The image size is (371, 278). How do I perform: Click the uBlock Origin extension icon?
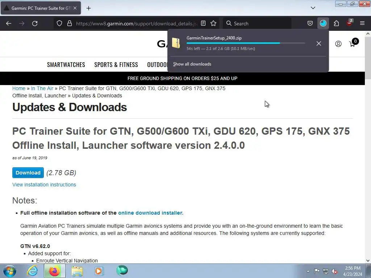point(350,23)
